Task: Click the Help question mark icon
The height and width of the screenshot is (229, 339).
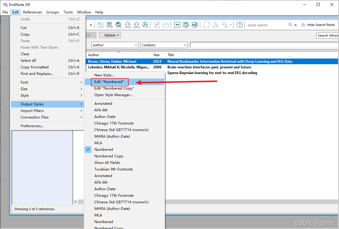Action: pos(240,25)
